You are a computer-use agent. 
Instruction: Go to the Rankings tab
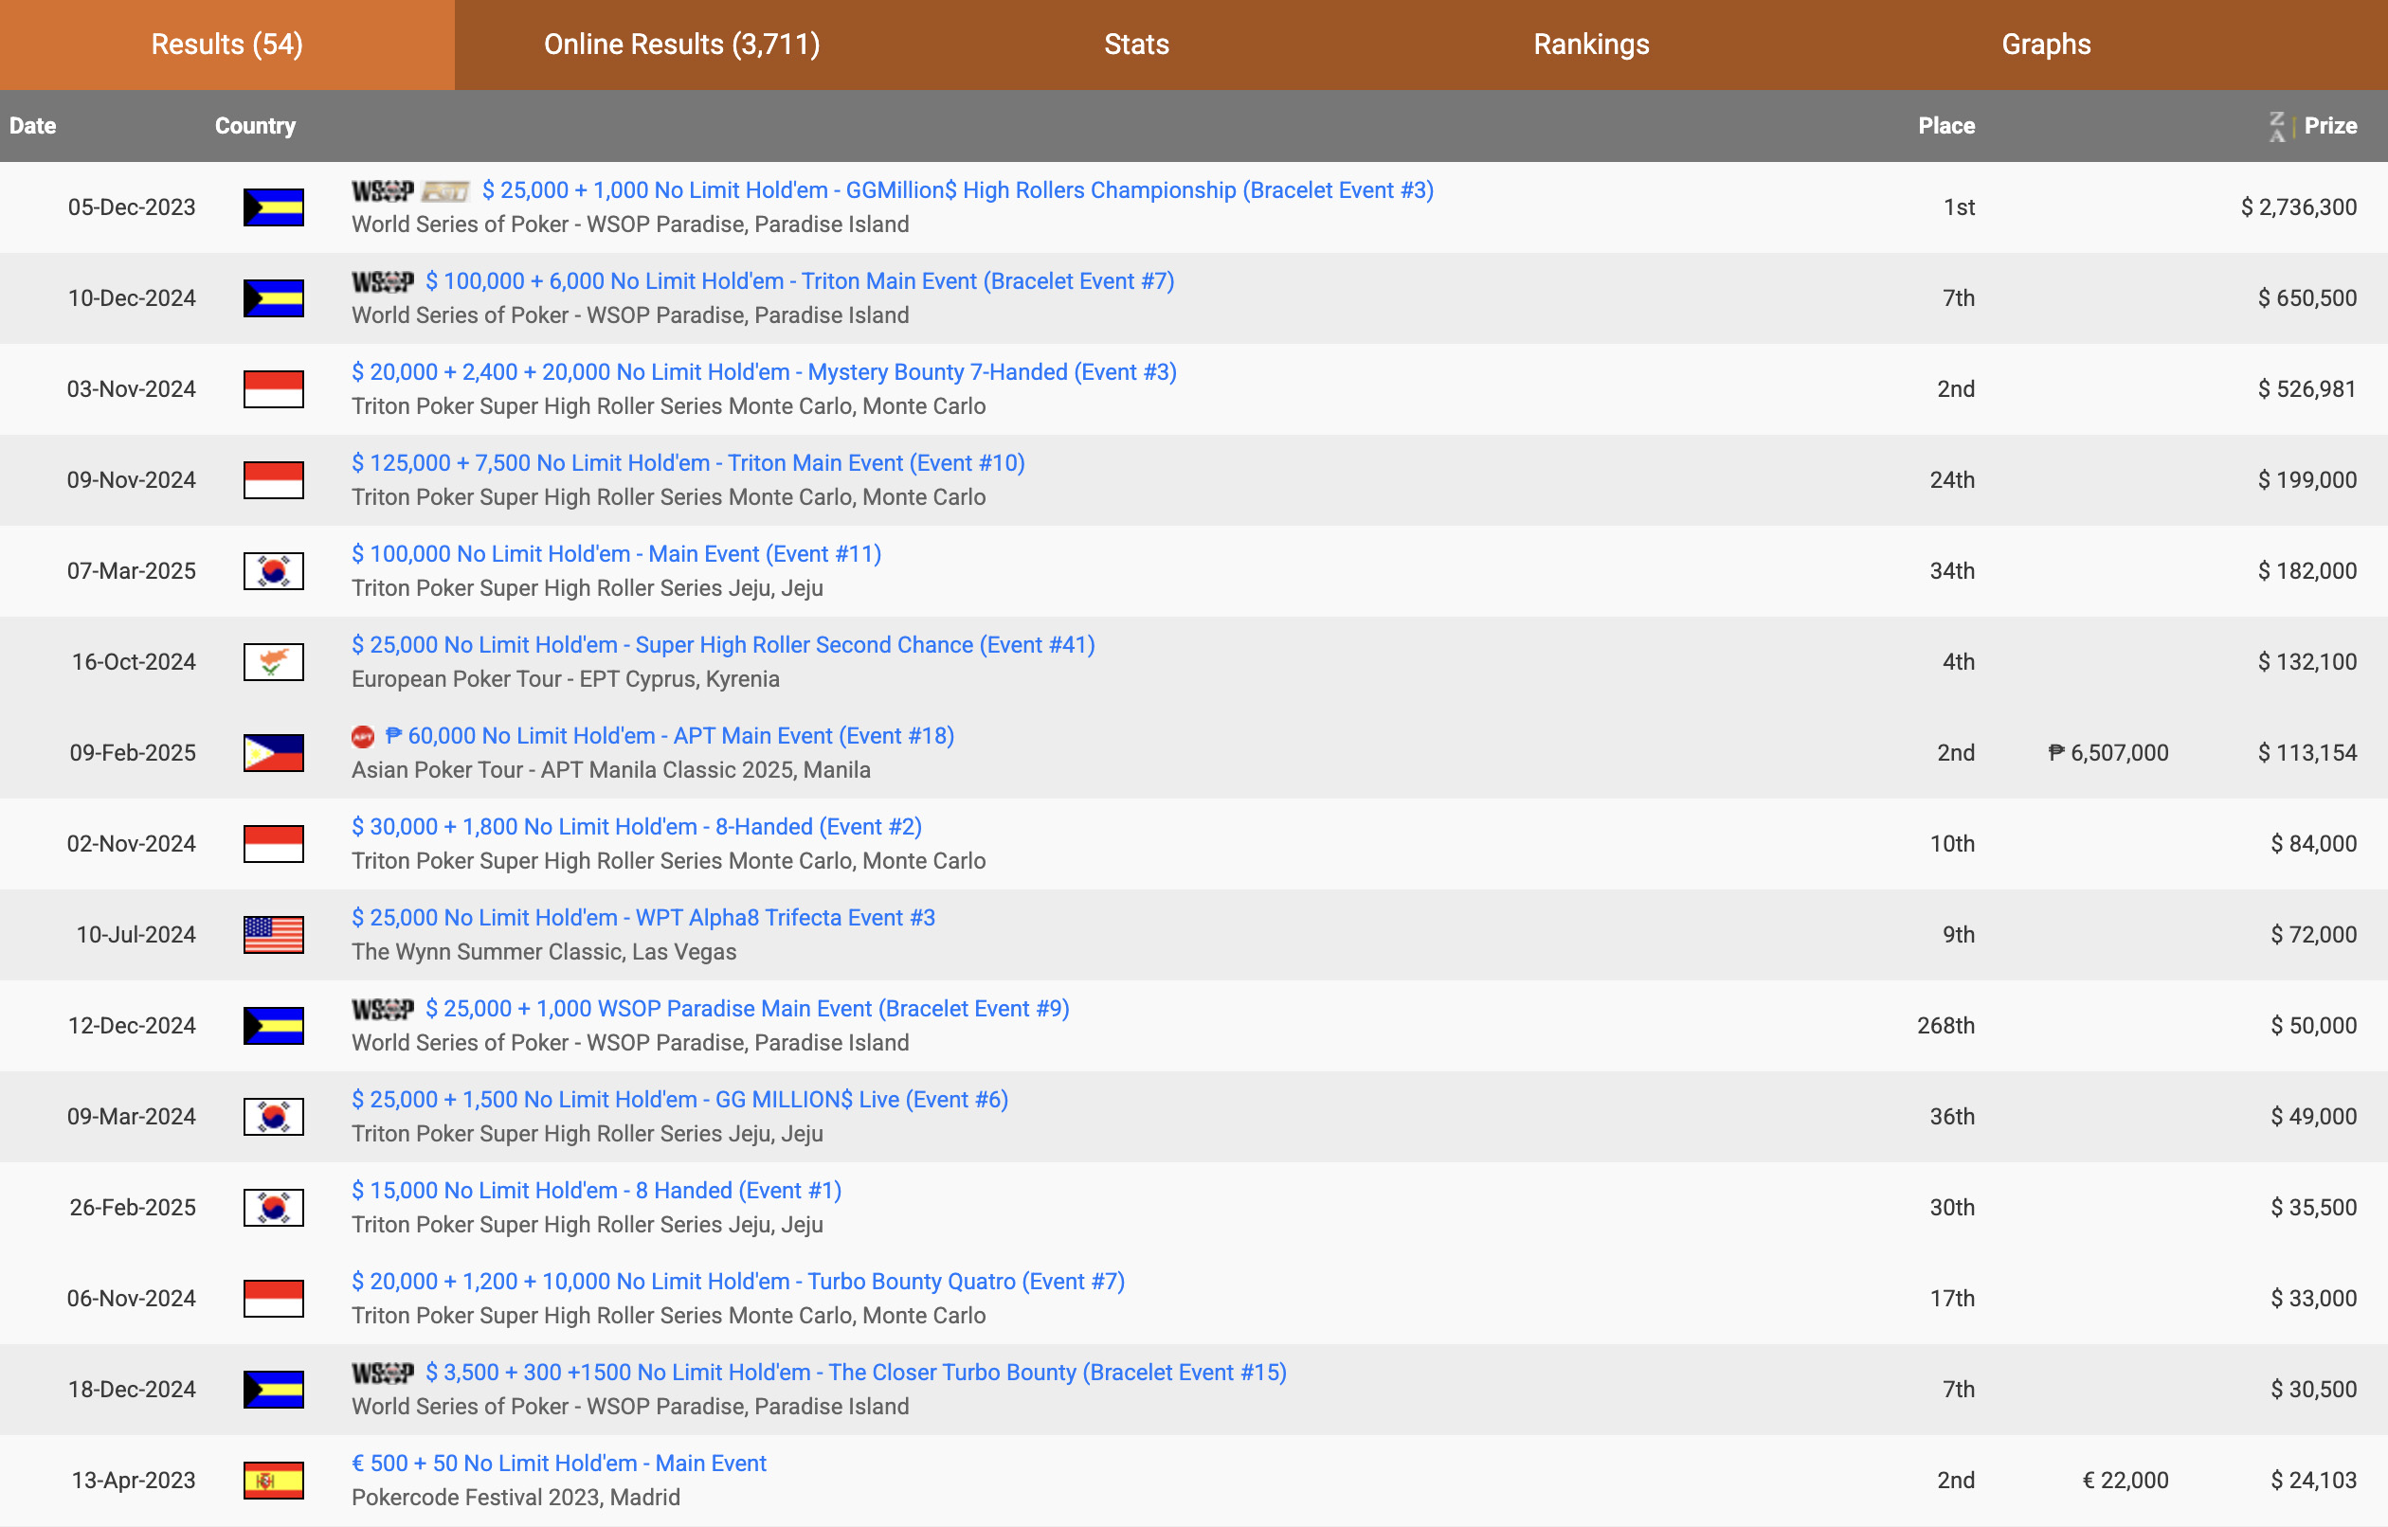tap(1591, 45)
